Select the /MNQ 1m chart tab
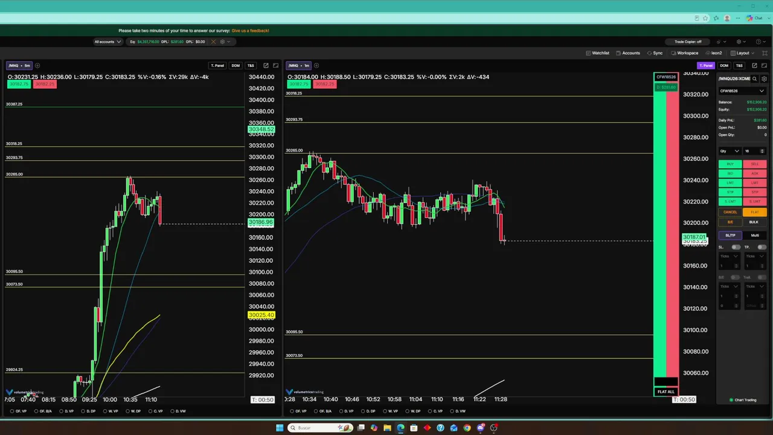 click(299, 65)
